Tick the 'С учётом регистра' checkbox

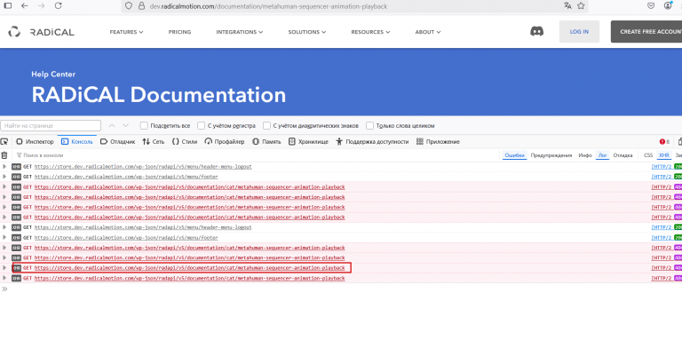click(x=201, y=126)
